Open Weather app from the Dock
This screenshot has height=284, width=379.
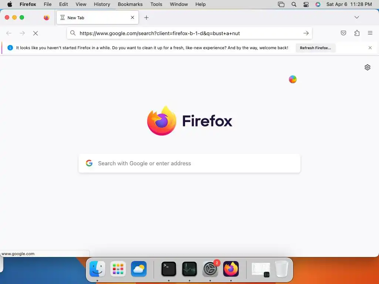click(139, 269)
